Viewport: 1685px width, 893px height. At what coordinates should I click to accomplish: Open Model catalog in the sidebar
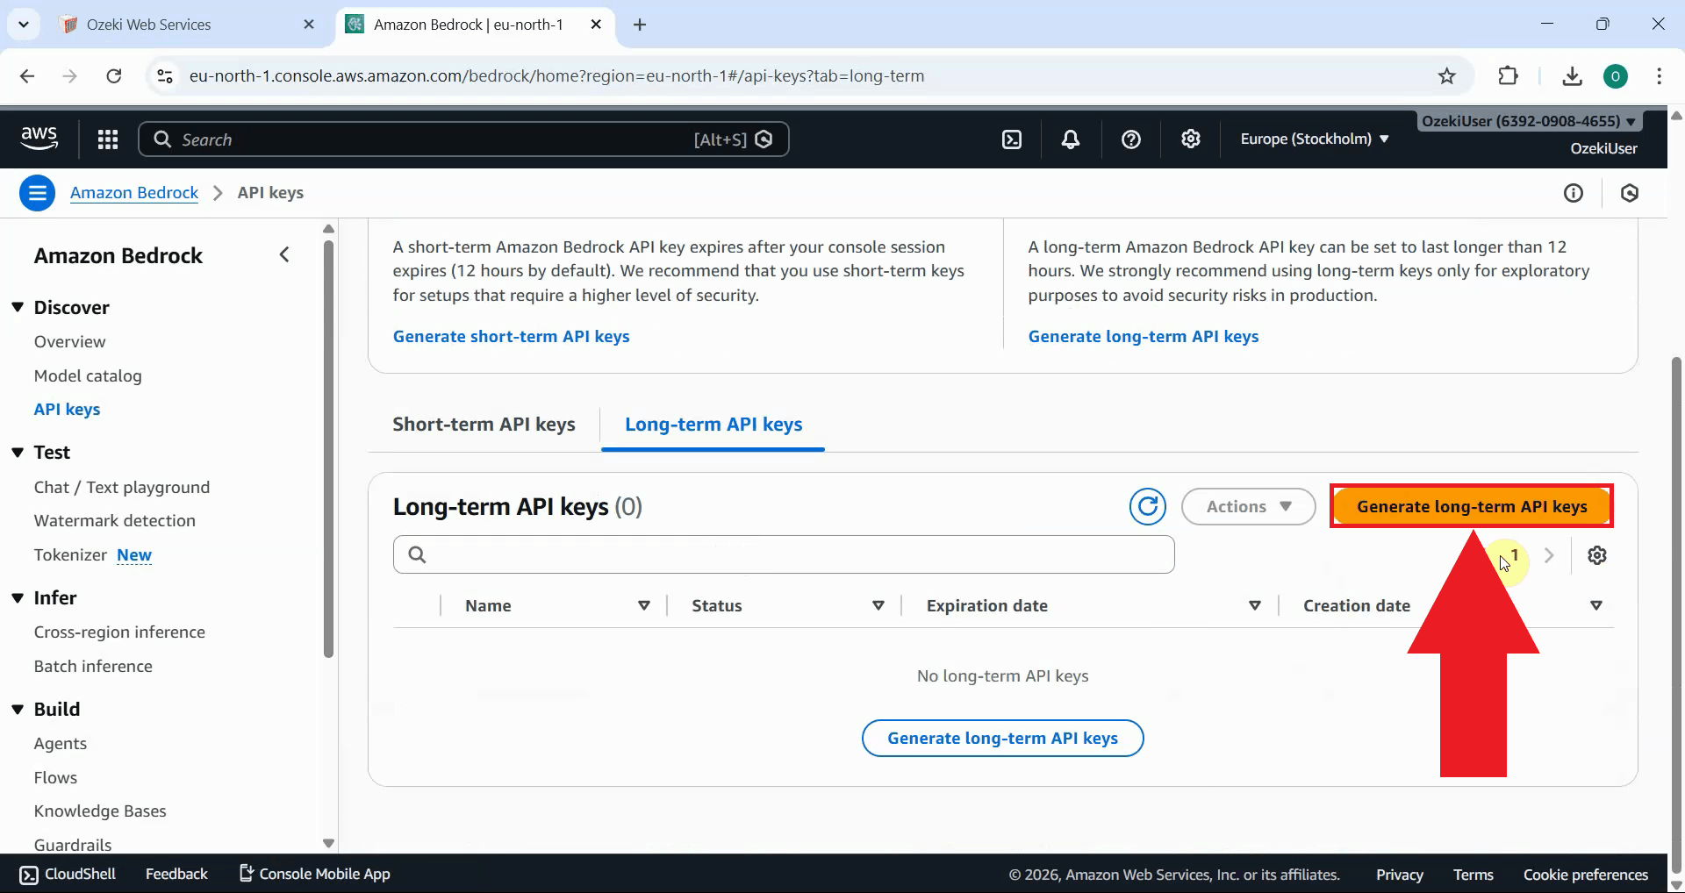tap(88, 375)
